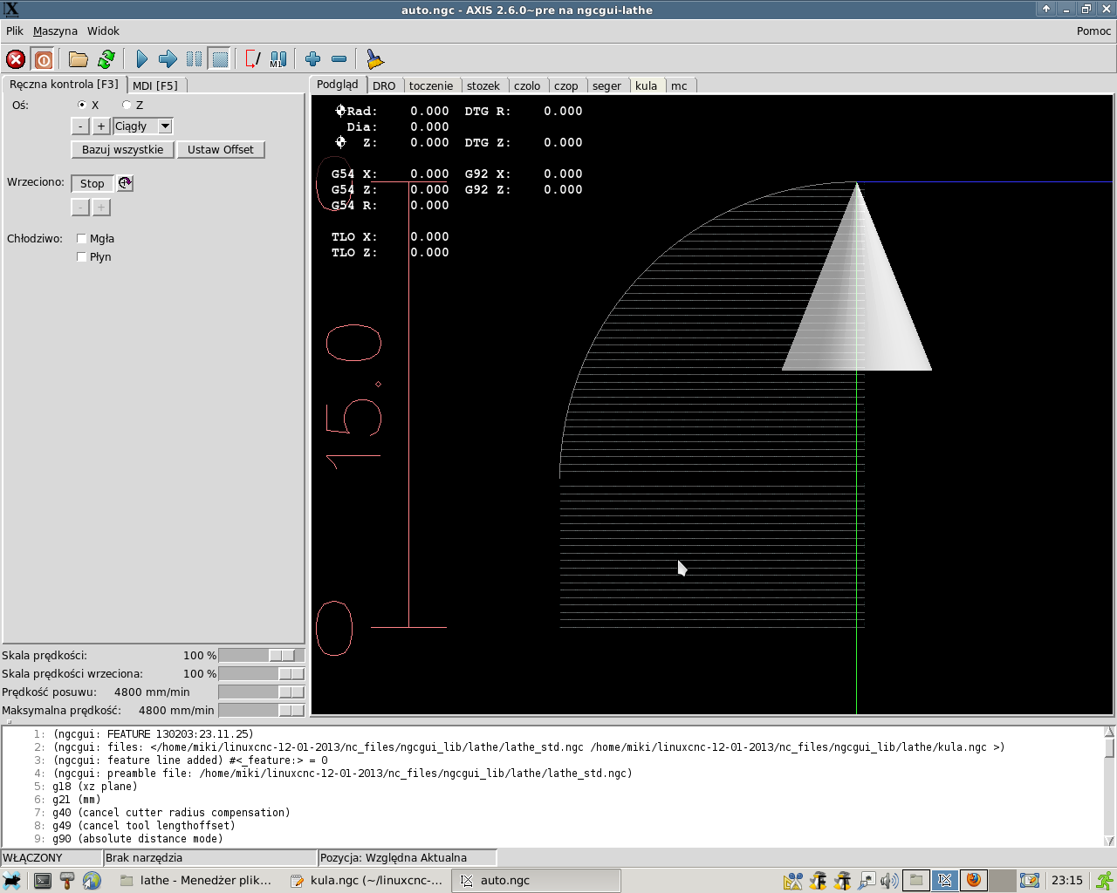This screenshot has height=893, width=1117.
Task: Open the Widok menu
Action: pyautogui.click(x=103, y=31)
